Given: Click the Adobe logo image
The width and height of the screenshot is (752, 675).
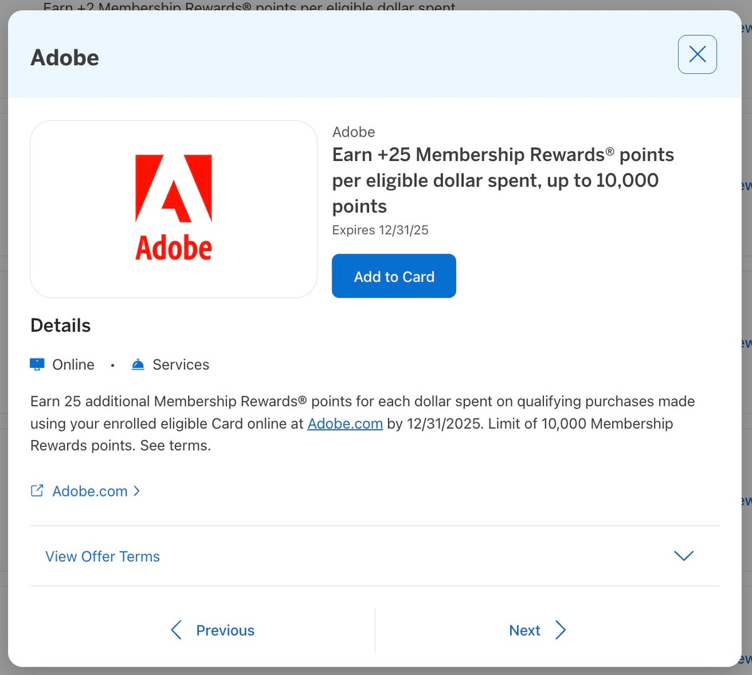Looking at the screenshot, I should click(x=174, y=209).
